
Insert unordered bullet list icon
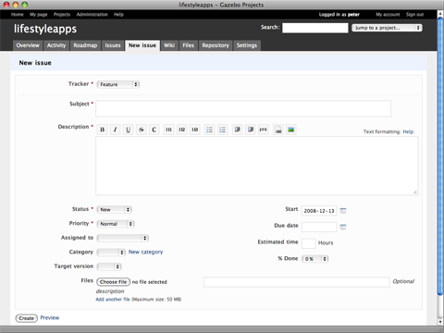(x=209, y=129)
